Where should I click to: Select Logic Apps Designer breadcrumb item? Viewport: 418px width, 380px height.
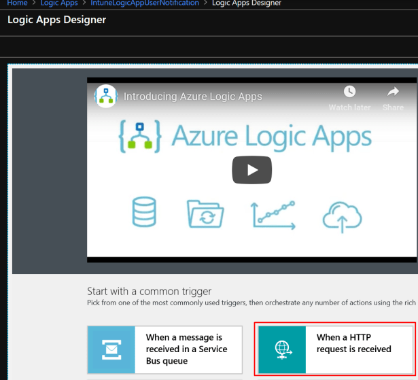(x=247, y=3)
